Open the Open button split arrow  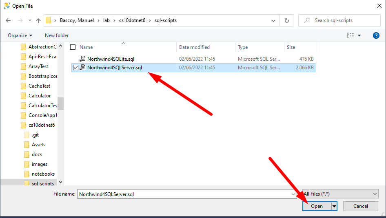(x=335, y=206)
